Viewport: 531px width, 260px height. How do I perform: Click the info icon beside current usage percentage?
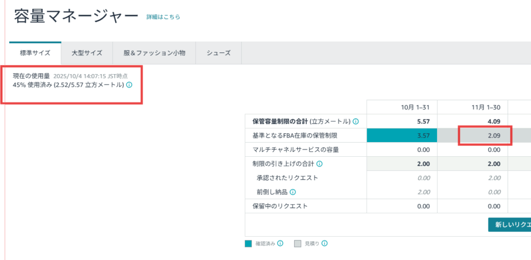click(x=129, y=85)
